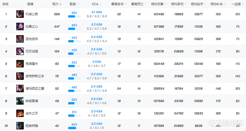246x131 pixels.
Task: Sort by 一血率 column header
Action: click(237, 4)
